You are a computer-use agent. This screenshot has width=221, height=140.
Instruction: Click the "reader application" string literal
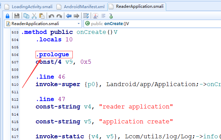point(136,107)
